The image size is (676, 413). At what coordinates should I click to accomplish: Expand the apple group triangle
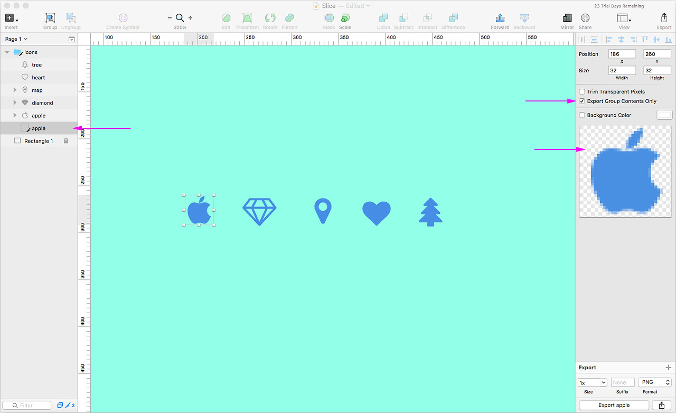(15, 116)
